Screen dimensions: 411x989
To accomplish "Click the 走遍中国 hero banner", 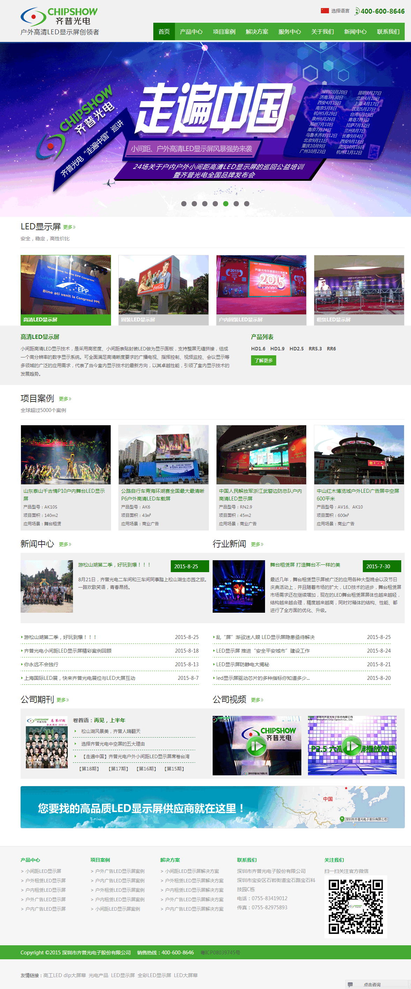I will (205, 129).
